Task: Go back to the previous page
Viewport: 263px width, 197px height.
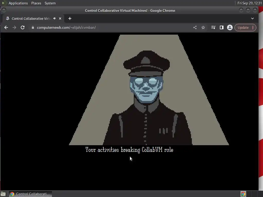Action: coord(6,27)
